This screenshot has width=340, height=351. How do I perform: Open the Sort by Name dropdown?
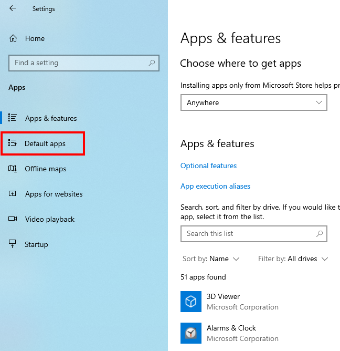[211, 259]
